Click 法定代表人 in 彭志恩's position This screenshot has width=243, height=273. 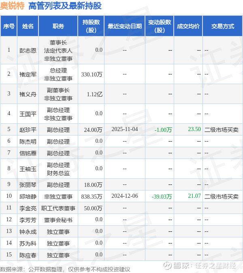point(58,51)
